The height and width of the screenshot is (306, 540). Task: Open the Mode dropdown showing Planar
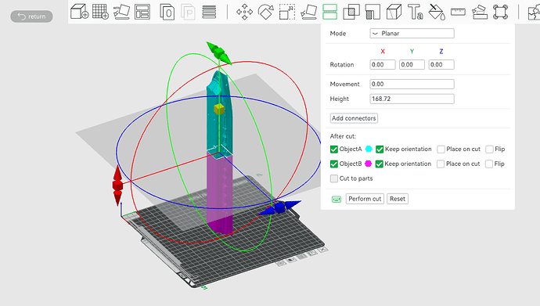412,34
